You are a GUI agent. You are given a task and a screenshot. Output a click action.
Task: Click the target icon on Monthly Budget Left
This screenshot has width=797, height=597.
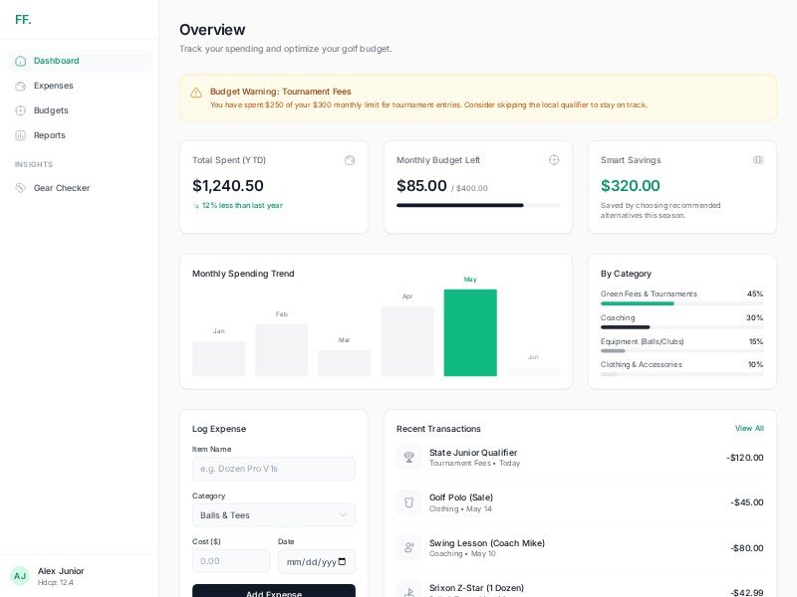554,160
